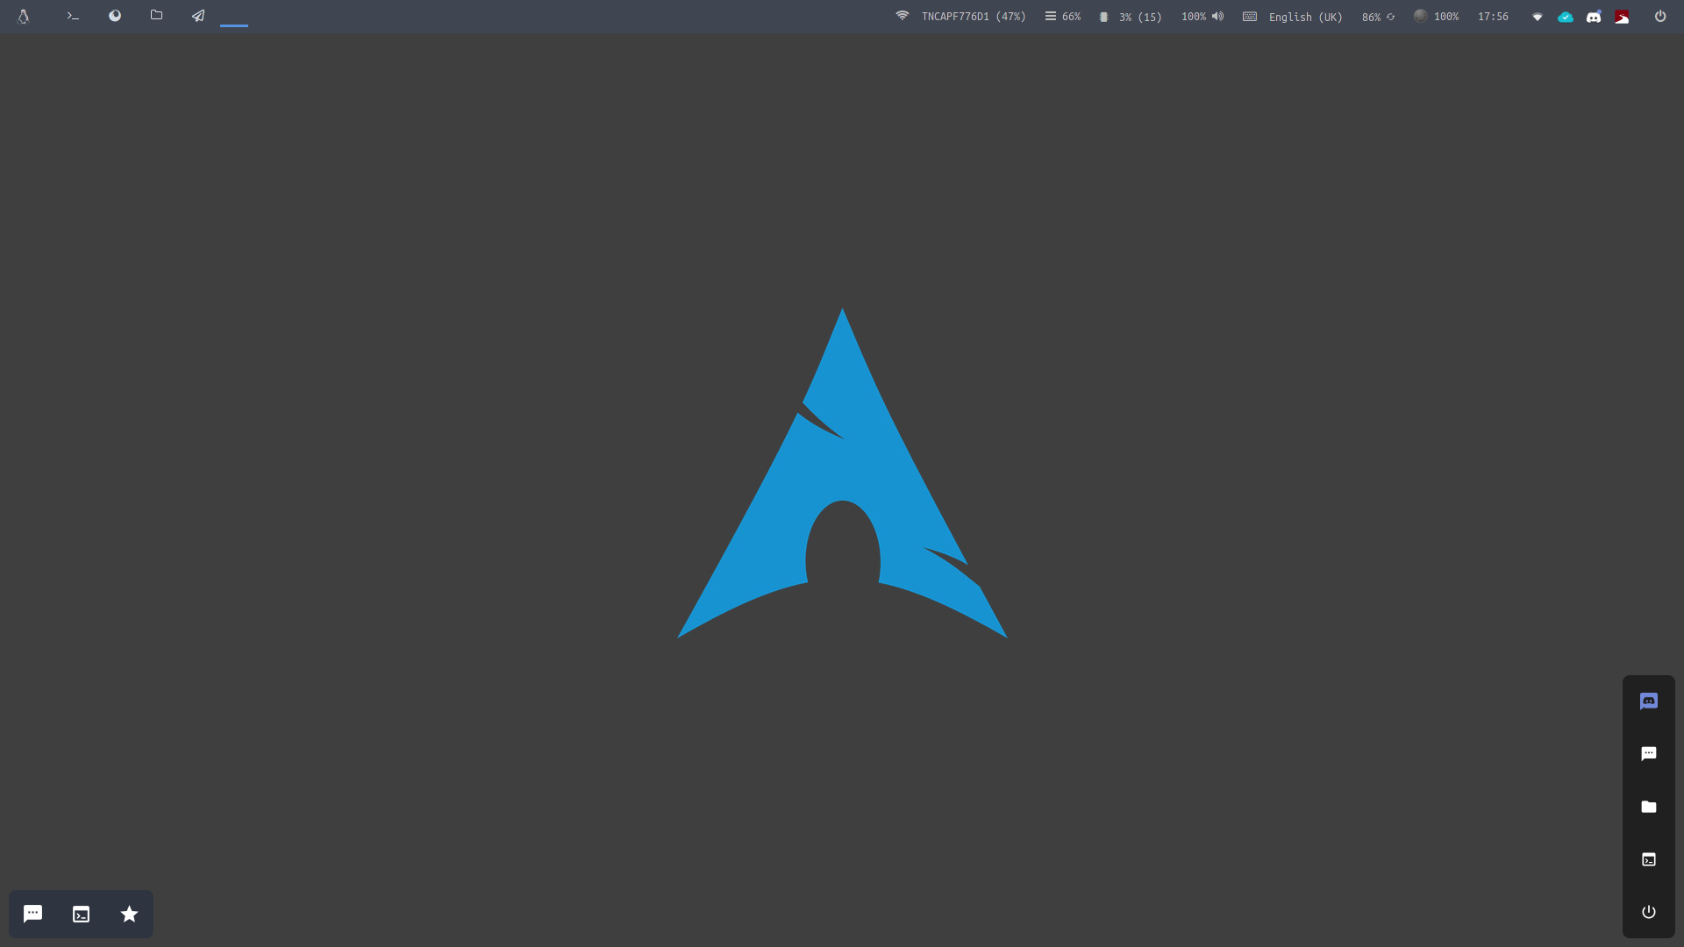Screen dimensions: 1684x947
Task: Click battery status 3% (15)
Action: point(1140,17)
